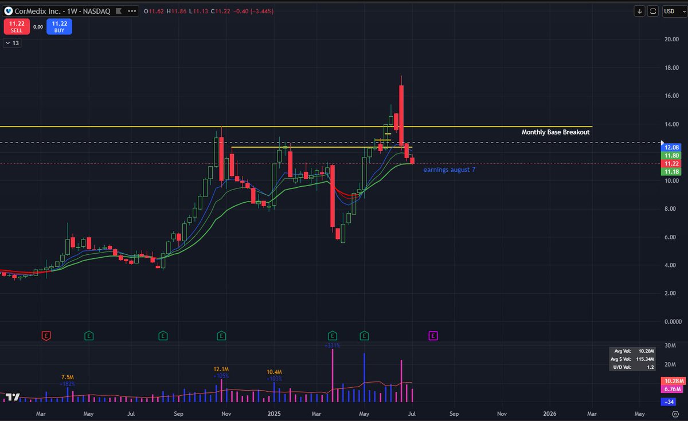Click the purple upcoming earnings E marker
Screen dimensions: 688x421
433,335
